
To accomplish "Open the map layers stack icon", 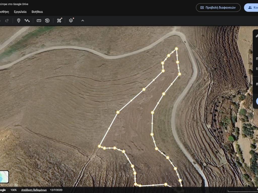I will tap(71, 21).
